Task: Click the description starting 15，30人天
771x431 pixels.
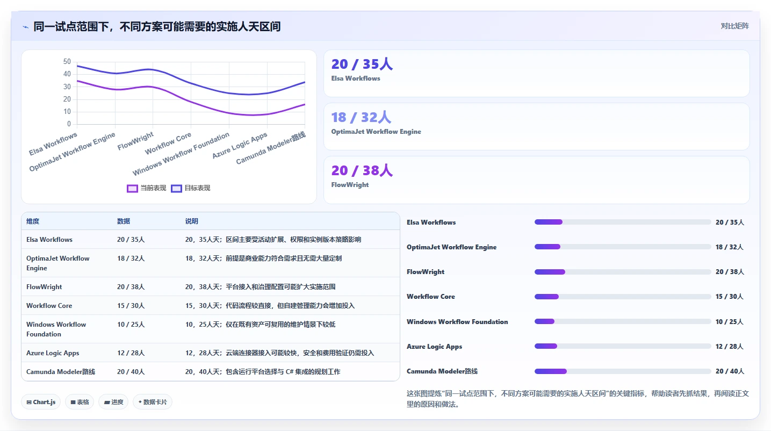Action: click(x=270, y=306)
